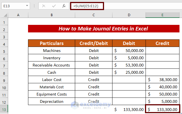Select the 'Receivable Accounts' cell
The width and height of the screenshot is (182, 114).
(52, 65)
